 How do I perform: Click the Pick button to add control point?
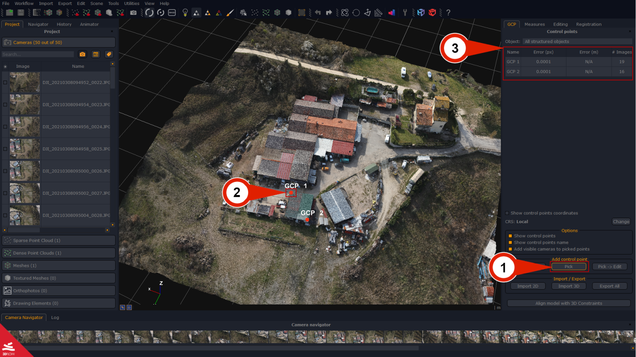[x=569, y=267]
